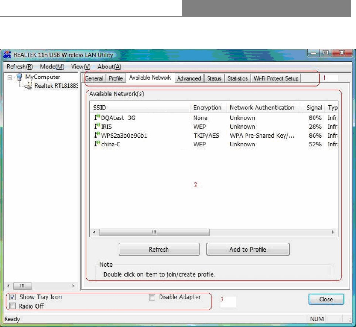Click the 80% signal value
Image resolution: width=356 pixels, height=327 pixels.
(x=315, y=118)
